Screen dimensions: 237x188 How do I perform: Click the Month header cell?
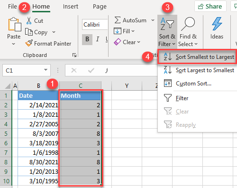tap(81, 95)
